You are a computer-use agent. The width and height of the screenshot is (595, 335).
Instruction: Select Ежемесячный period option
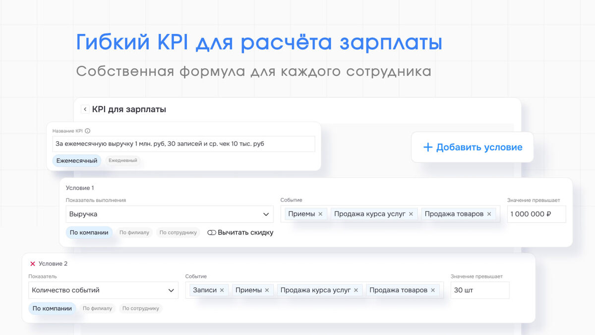click(77, 160)
